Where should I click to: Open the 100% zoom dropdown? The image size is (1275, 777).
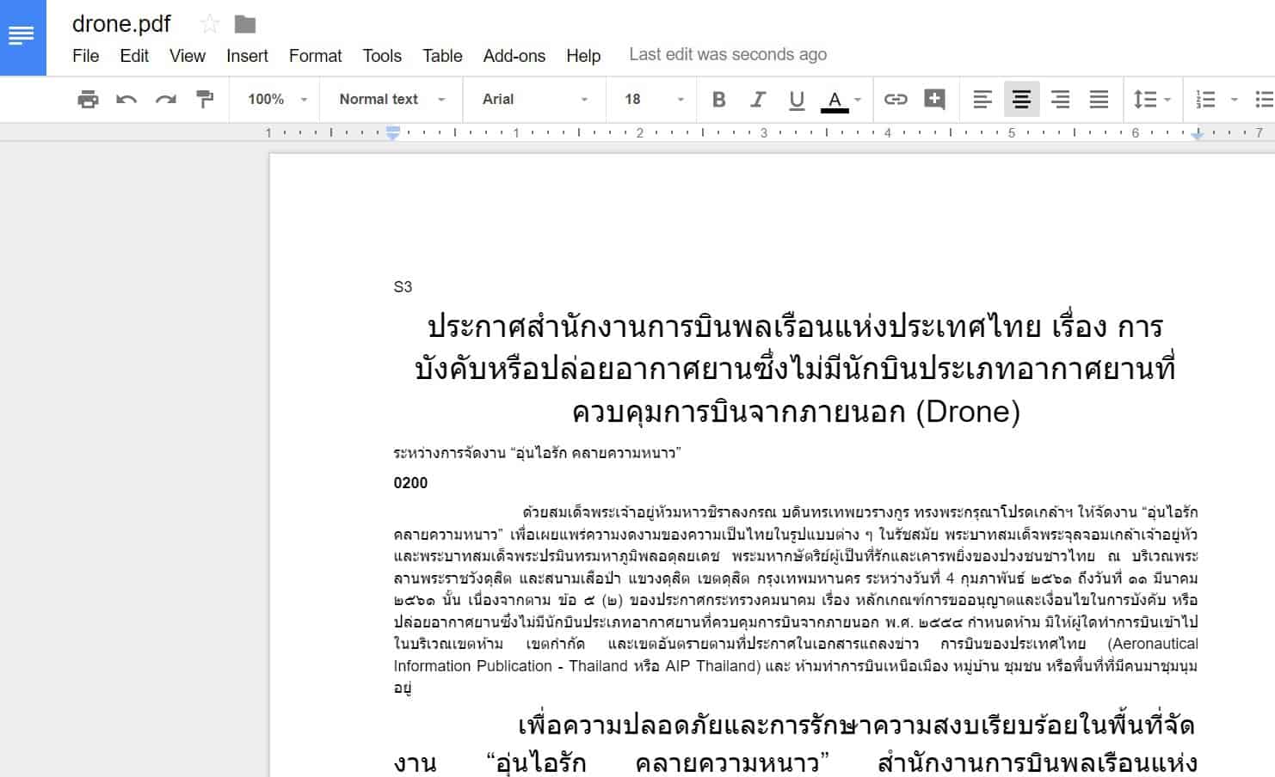276,100
